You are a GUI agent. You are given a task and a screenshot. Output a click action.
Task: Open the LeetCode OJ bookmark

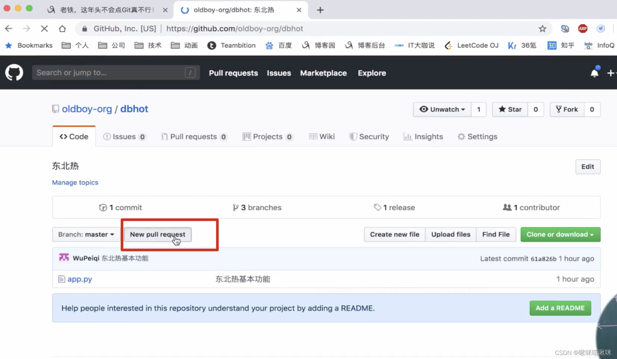coord(471,45)
